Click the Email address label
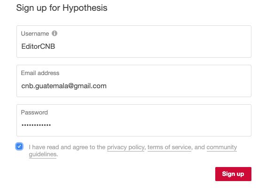266x190 pixels. click(40, 73)
